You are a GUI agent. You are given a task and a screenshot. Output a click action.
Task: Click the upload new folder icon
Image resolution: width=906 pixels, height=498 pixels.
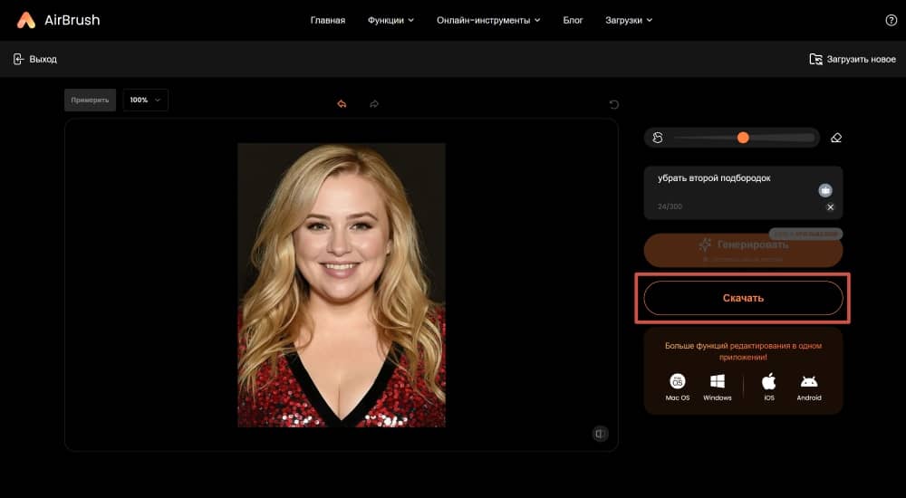pyautogui.click(x=815, y=59)
